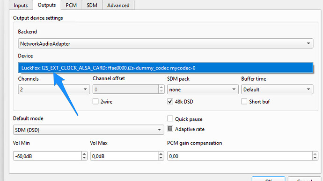This screenshot has height=181, width=323.
Task: Enable the Short buf checkbox
Action: (x=244, y=101)
